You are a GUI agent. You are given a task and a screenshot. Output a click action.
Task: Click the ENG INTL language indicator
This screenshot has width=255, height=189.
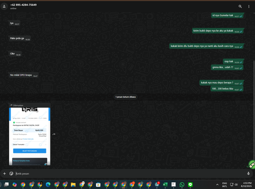coord(224,184)
